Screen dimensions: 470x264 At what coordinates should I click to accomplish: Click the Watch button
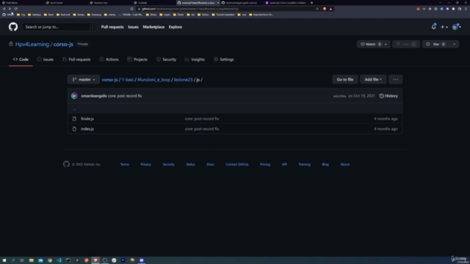[x=370, y=44]
